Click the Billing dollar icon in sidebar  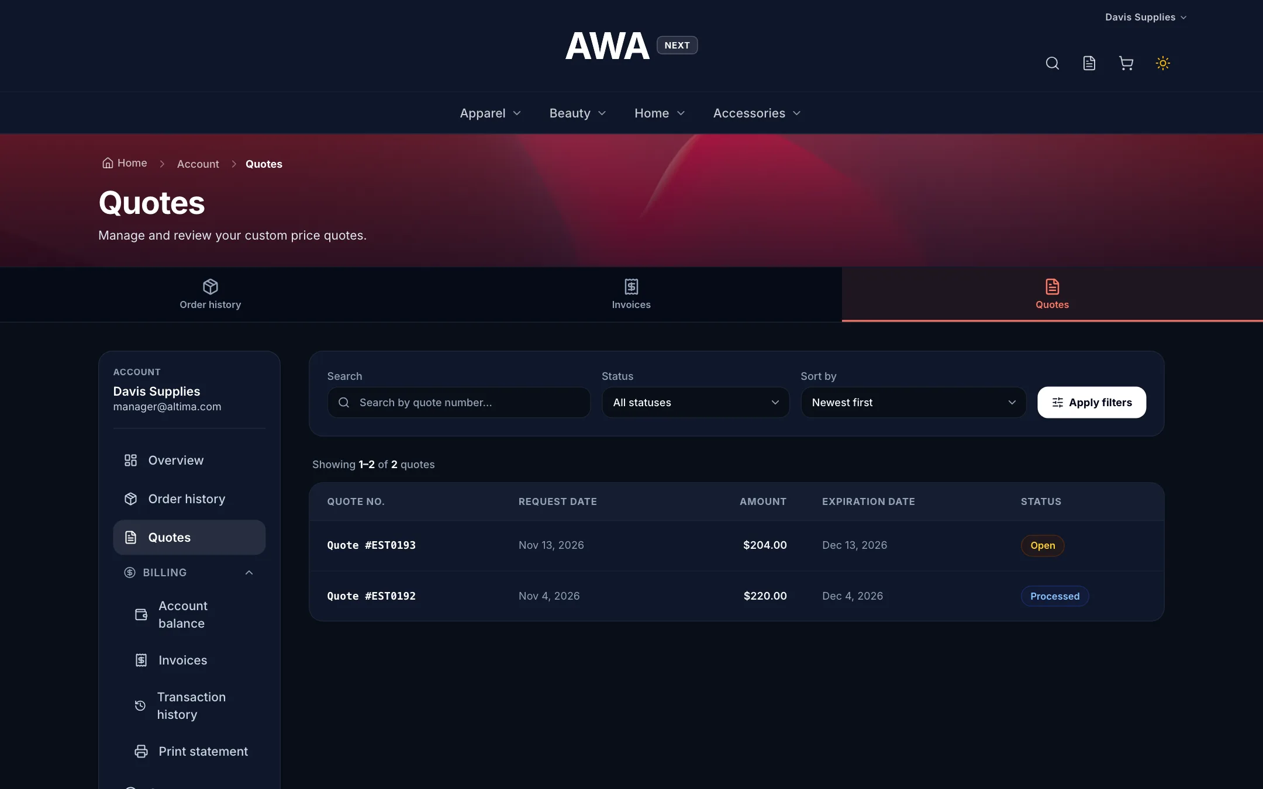130,573
